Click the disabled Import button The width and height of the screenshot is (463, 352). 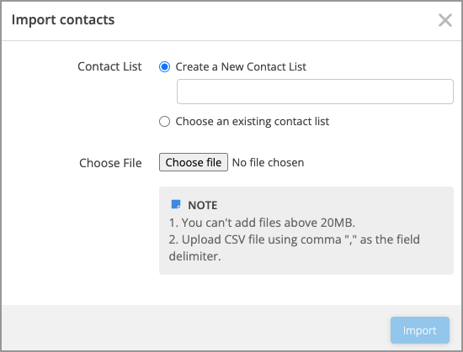tap(420, 330)
